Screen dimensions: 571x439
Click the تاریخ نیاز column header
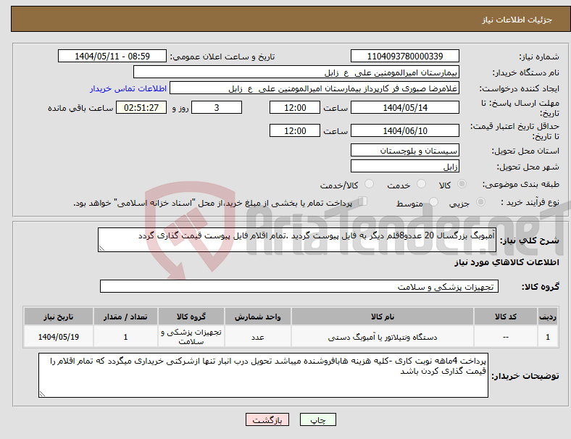(59, 317)
